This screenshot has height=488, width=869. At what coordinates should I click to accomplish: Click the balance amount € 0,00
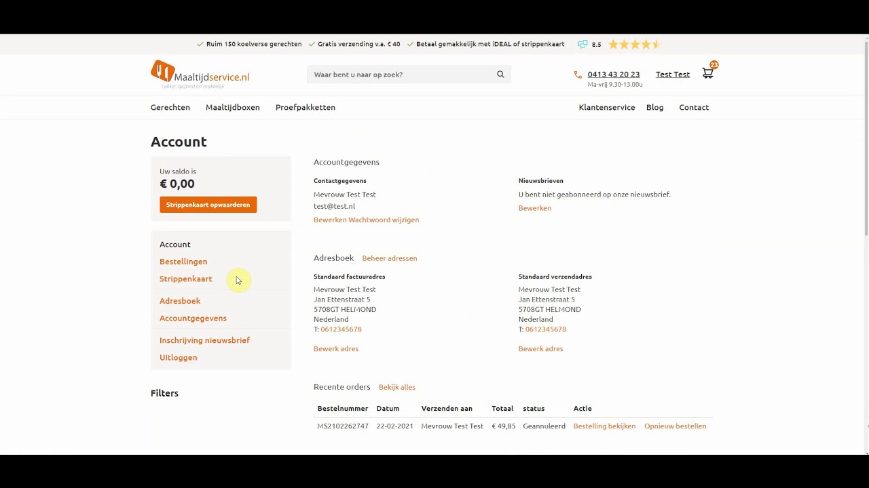tap(177, 184)
